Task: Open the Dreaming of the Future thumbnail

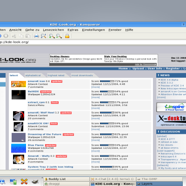Action: point(19,137)
